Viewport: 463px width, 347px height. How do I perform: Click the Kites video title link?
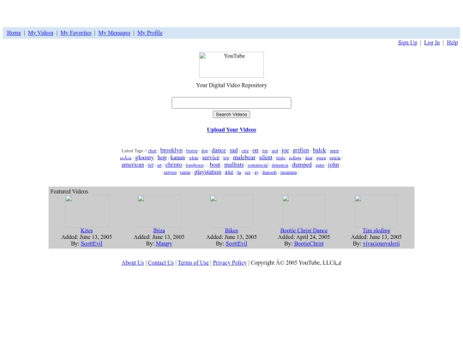(87, 230)
